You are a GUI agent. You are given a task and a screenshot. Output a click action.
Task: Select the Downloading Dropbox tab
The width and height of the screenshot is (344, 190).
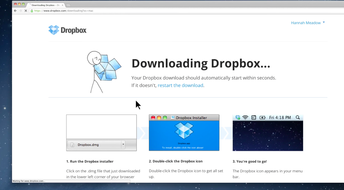44,5
